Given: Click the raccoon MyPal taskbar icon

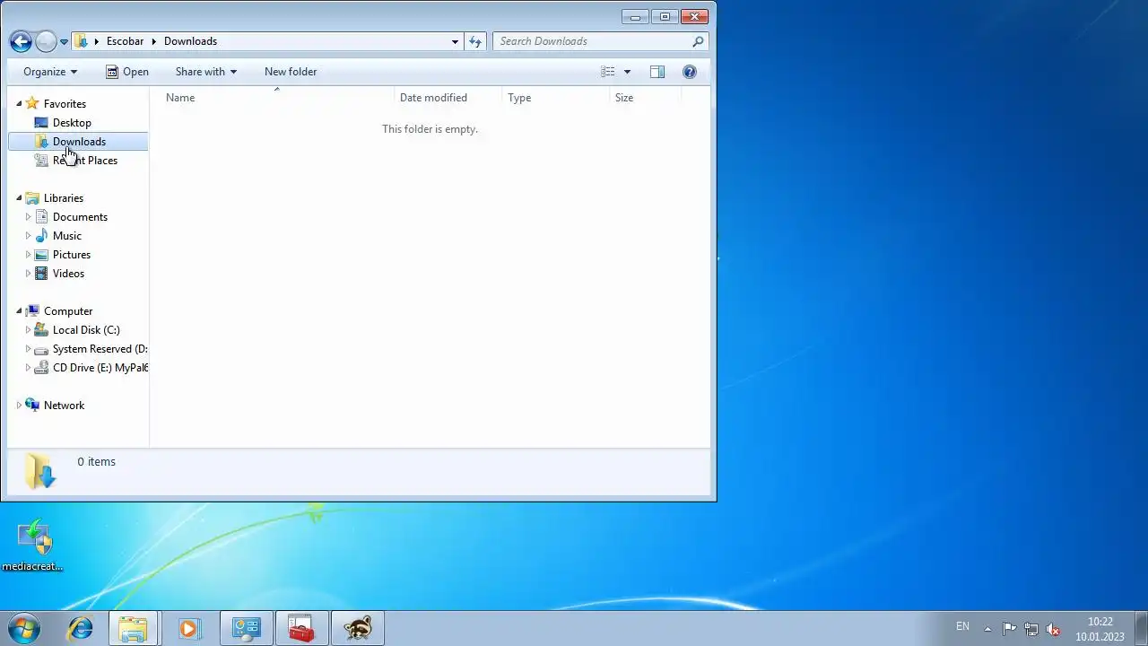Looking at the screenshot, I should click(357, 629).
